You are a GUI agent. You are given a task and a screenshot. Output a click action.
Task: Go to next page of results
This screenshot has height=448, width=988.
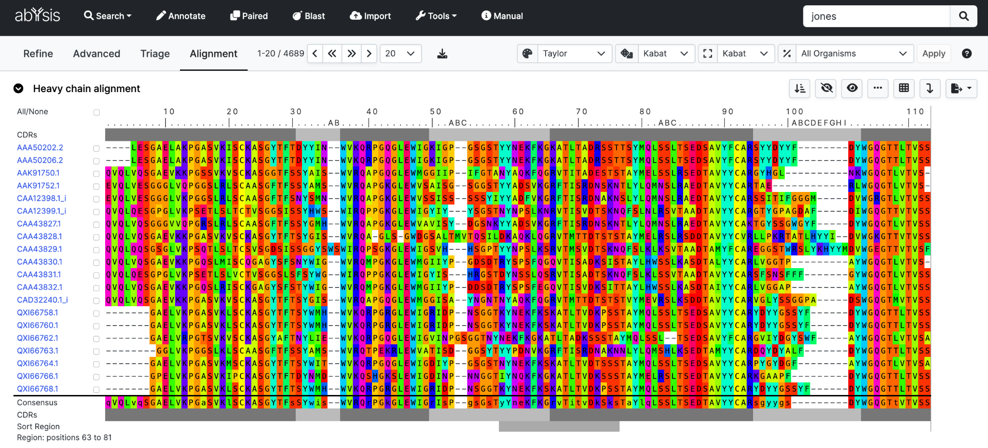[x=369, y=54]
